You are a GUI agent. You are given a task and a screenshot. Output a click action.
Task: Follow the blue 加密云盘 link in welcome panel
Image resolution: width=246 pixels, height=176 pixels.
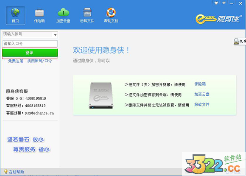coord(202,94)
